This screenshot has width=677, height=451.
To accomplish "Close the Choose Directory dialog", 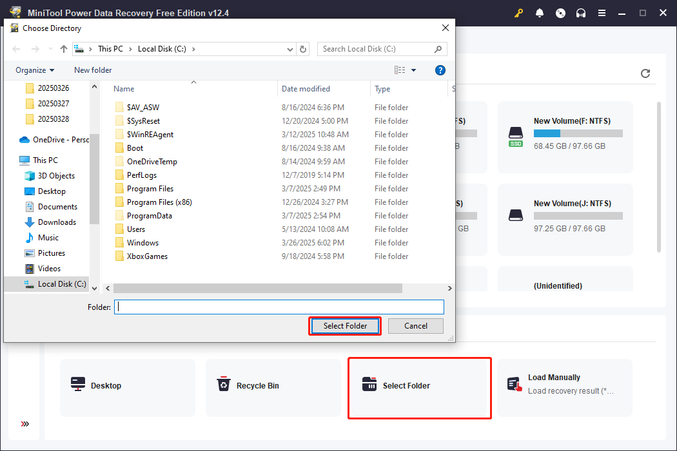I will pos(446,28).
